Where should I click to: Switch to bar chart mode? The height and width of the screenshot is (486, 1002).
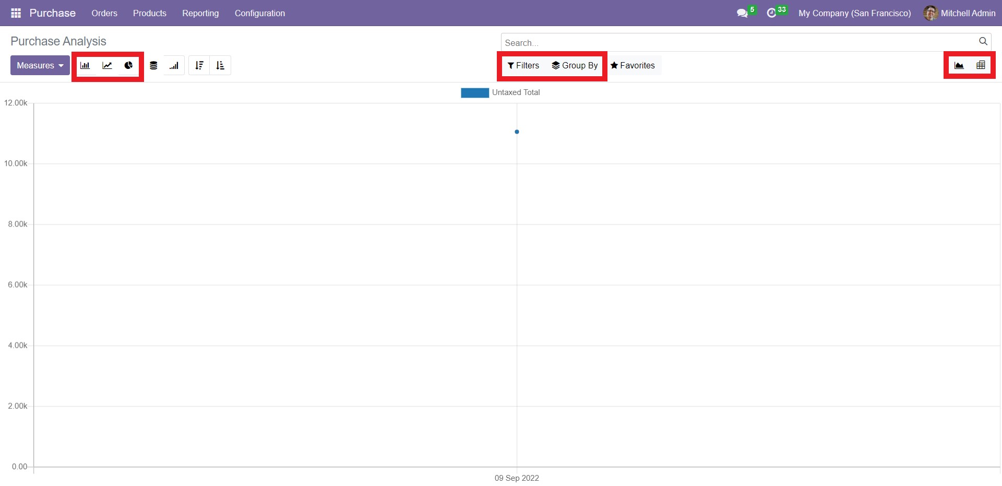pyautogui.click(x=85, y=65)
